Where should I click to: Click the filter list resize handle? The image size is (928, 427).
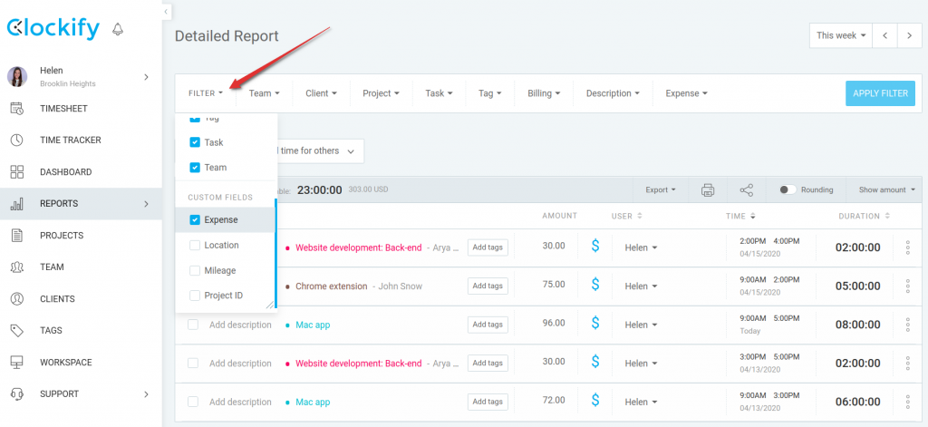[x=270, y=305]
